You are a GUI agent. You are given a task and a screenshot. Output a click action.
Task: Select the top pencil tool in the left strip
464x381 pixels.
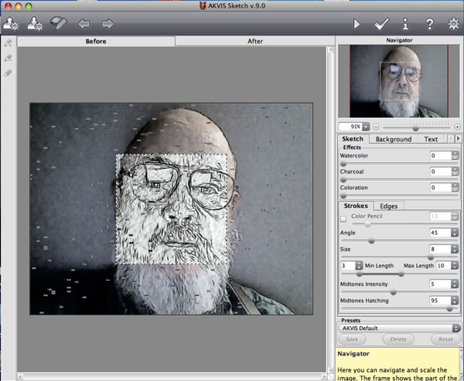[x=9, y=43]
